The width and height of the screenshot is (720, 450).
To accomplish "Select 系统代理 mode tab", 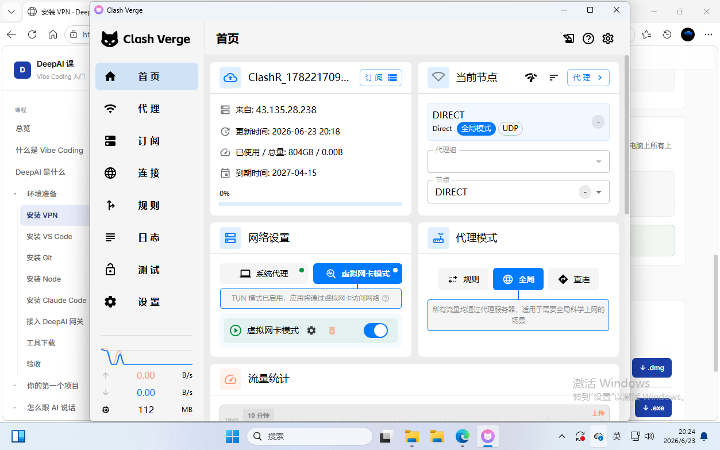I will pos(264,274).
